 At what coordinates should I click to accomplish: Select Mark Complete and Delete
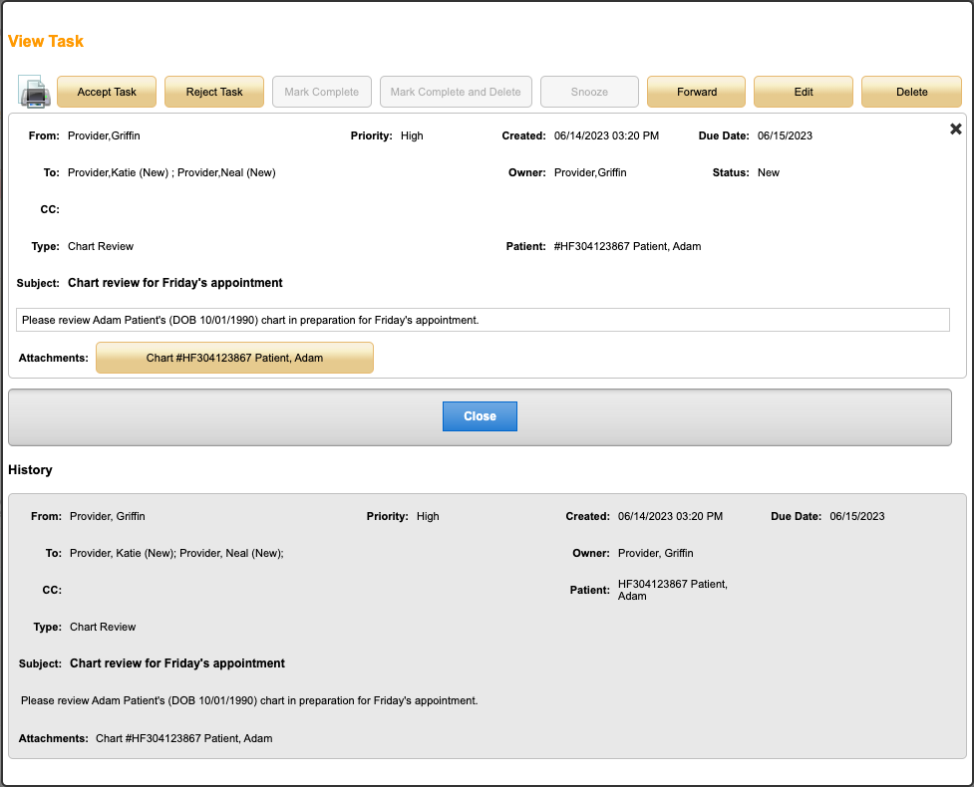click(x=456, y=92)
